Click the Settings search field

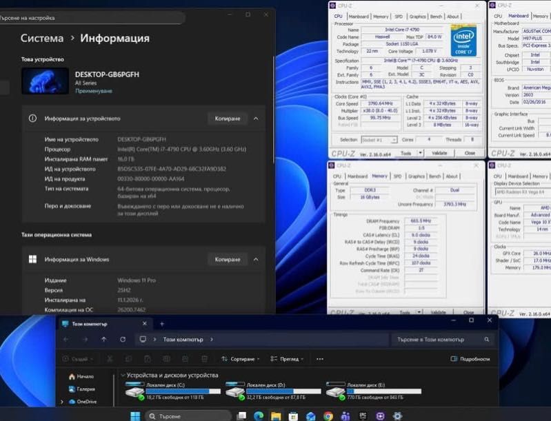click(x=92, y=17)
